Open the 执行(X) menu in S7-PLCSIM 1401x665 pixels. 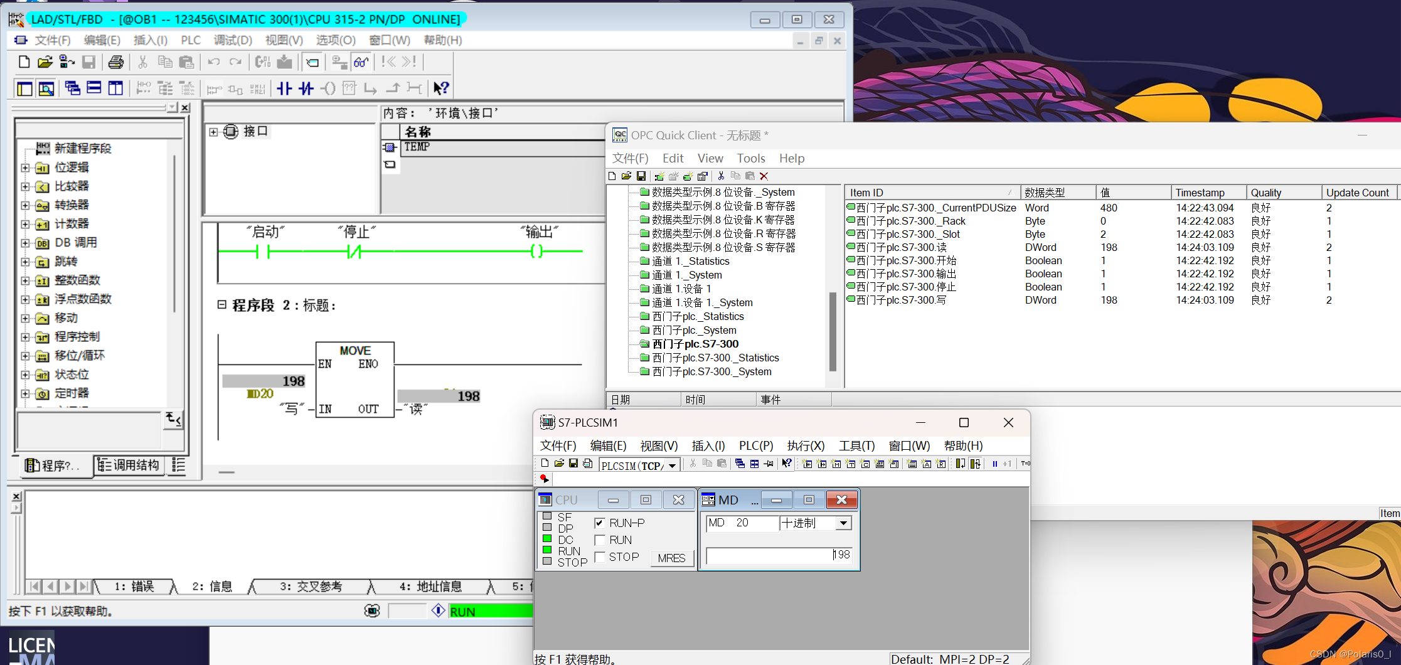click(806, 445)
